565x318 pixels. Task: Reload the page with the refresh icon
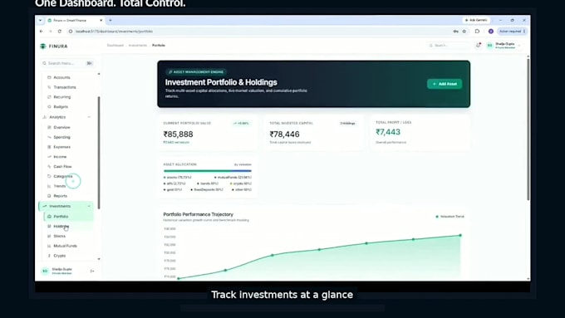click(60, 32)
